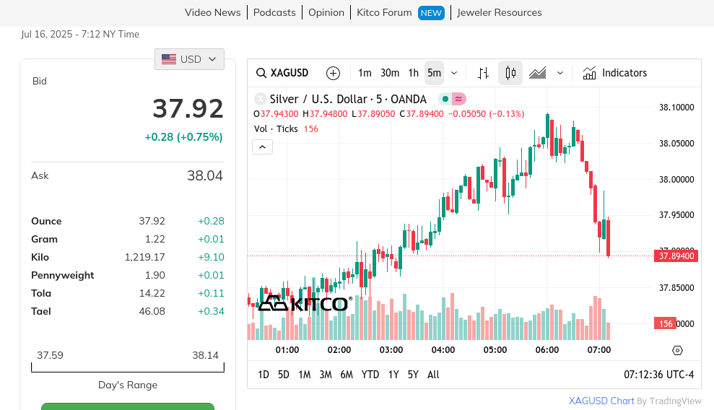Click the +0.28 (+0.75%) change text
This screenshot has height=410, width=714.
[183, 137]
